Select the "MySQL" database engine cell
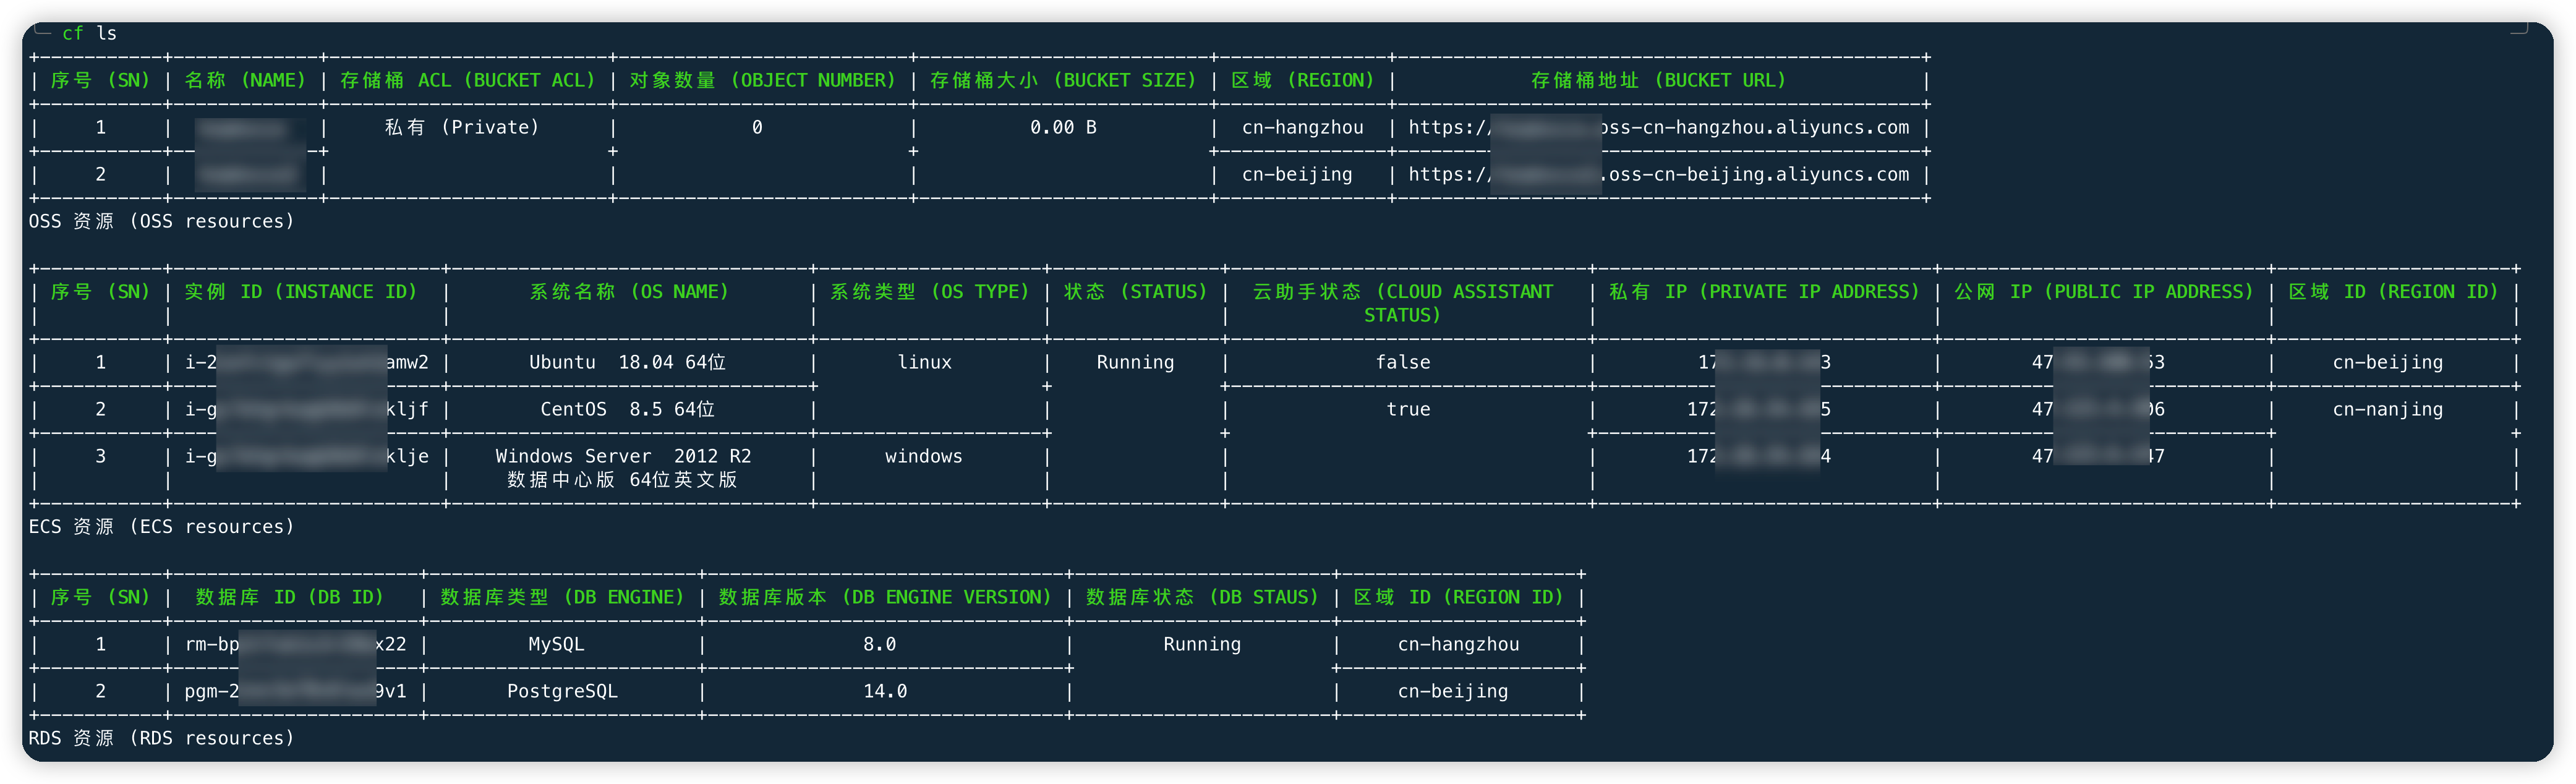 556,644
